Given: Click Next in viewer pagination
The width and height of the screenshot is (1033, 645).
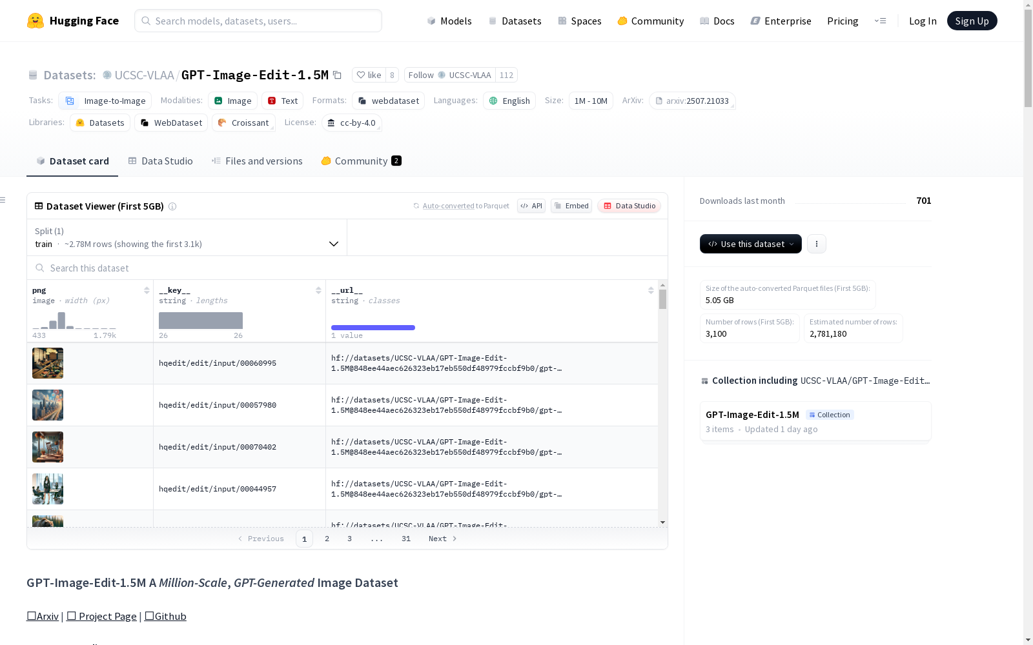Looking at the screenshot, I should (x=443, y=539).
